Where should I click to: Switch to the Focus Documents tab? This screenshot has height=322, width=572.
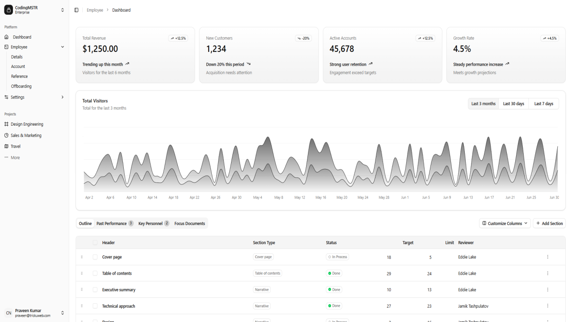coord(189,223)
